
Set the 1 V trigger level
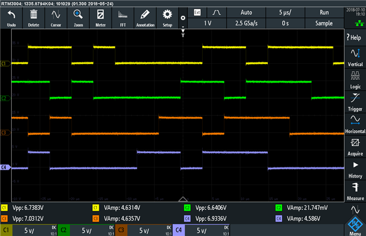click(208, 23)
